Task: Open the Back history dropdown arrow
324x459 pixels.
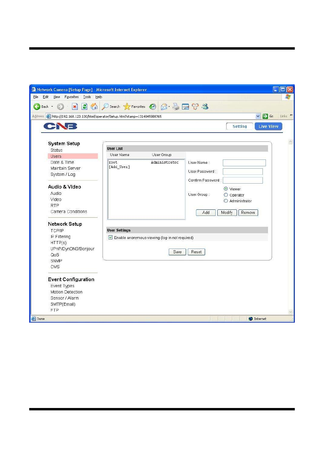Action: click(x=52, y=107)
